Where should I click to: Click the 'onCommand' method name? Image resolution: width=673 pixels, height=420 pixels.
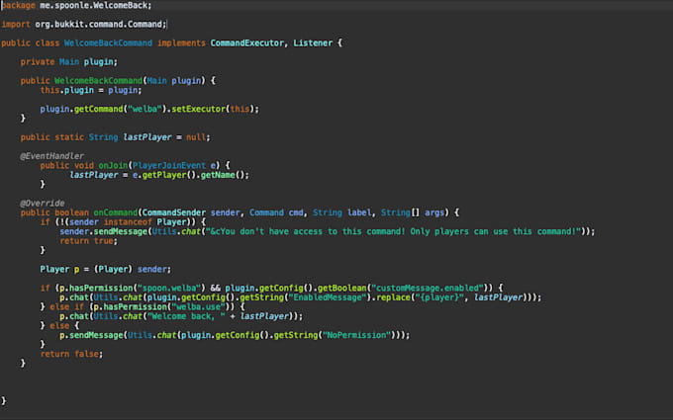point(116,213)
